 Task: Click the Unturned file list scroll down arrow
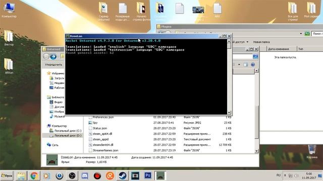tap(256, 151)
